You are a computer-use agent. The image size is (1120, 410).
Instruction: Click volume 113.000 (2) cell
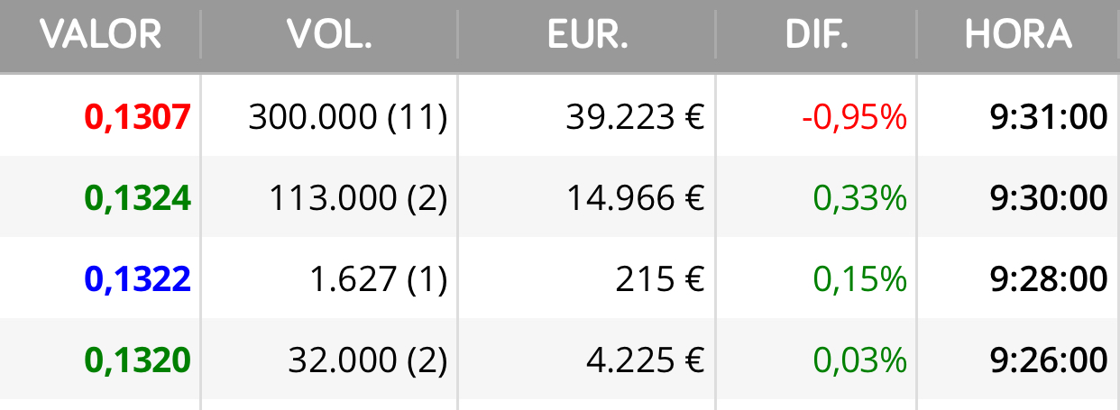(358, 198)
